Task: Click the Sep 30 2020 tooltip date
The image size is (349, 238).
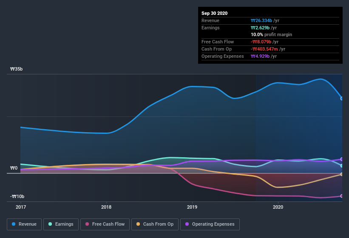Action: click(215, 13)
